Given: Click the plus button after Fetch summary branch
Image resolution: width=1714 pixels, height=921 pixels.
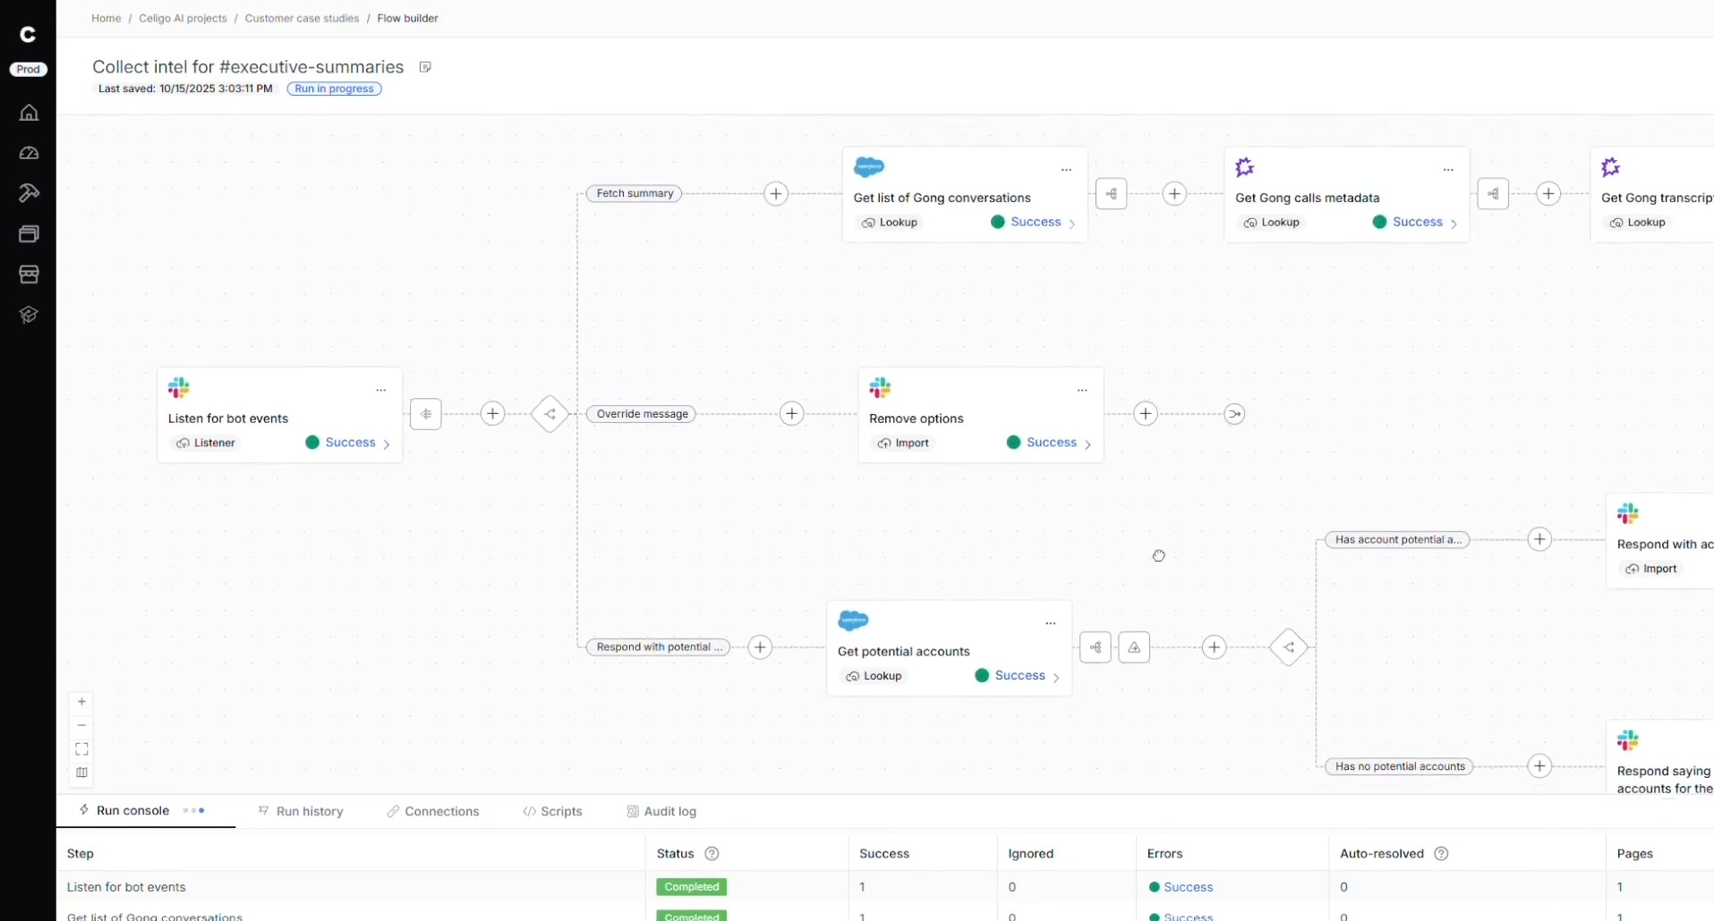Looking at the screenshot, I should pyautogui.click(x=775, y=193).
